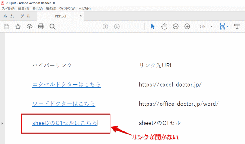The image size is (245, 144).
Task: Close the PDF.pdf tab
Action: tap(81, 16)
